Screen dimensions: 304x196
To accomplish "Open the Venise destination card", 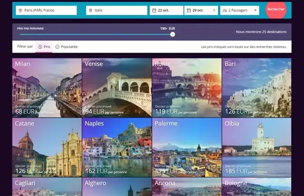I will tap(117, 88).
